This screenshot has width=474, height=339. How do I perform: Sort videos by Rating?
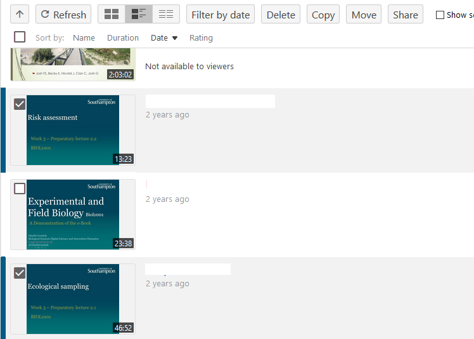(201, 38)
